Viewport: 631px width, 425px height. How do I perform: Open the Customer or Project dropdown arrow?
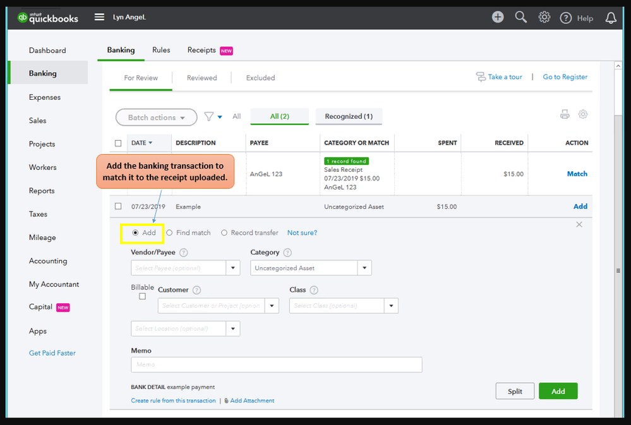[272, 306]
